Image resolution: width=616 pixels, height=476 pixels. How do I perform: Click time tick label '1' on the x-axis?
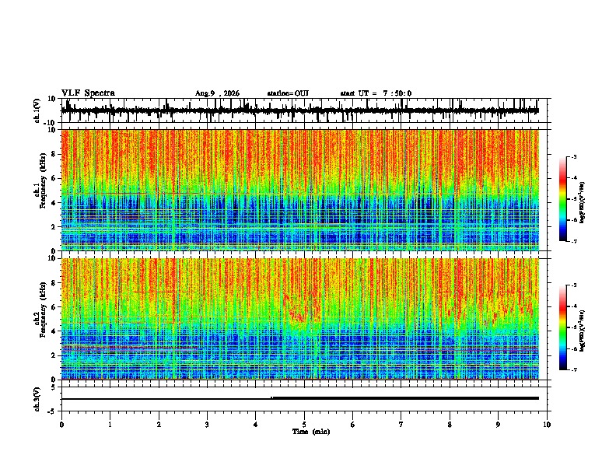110,425
